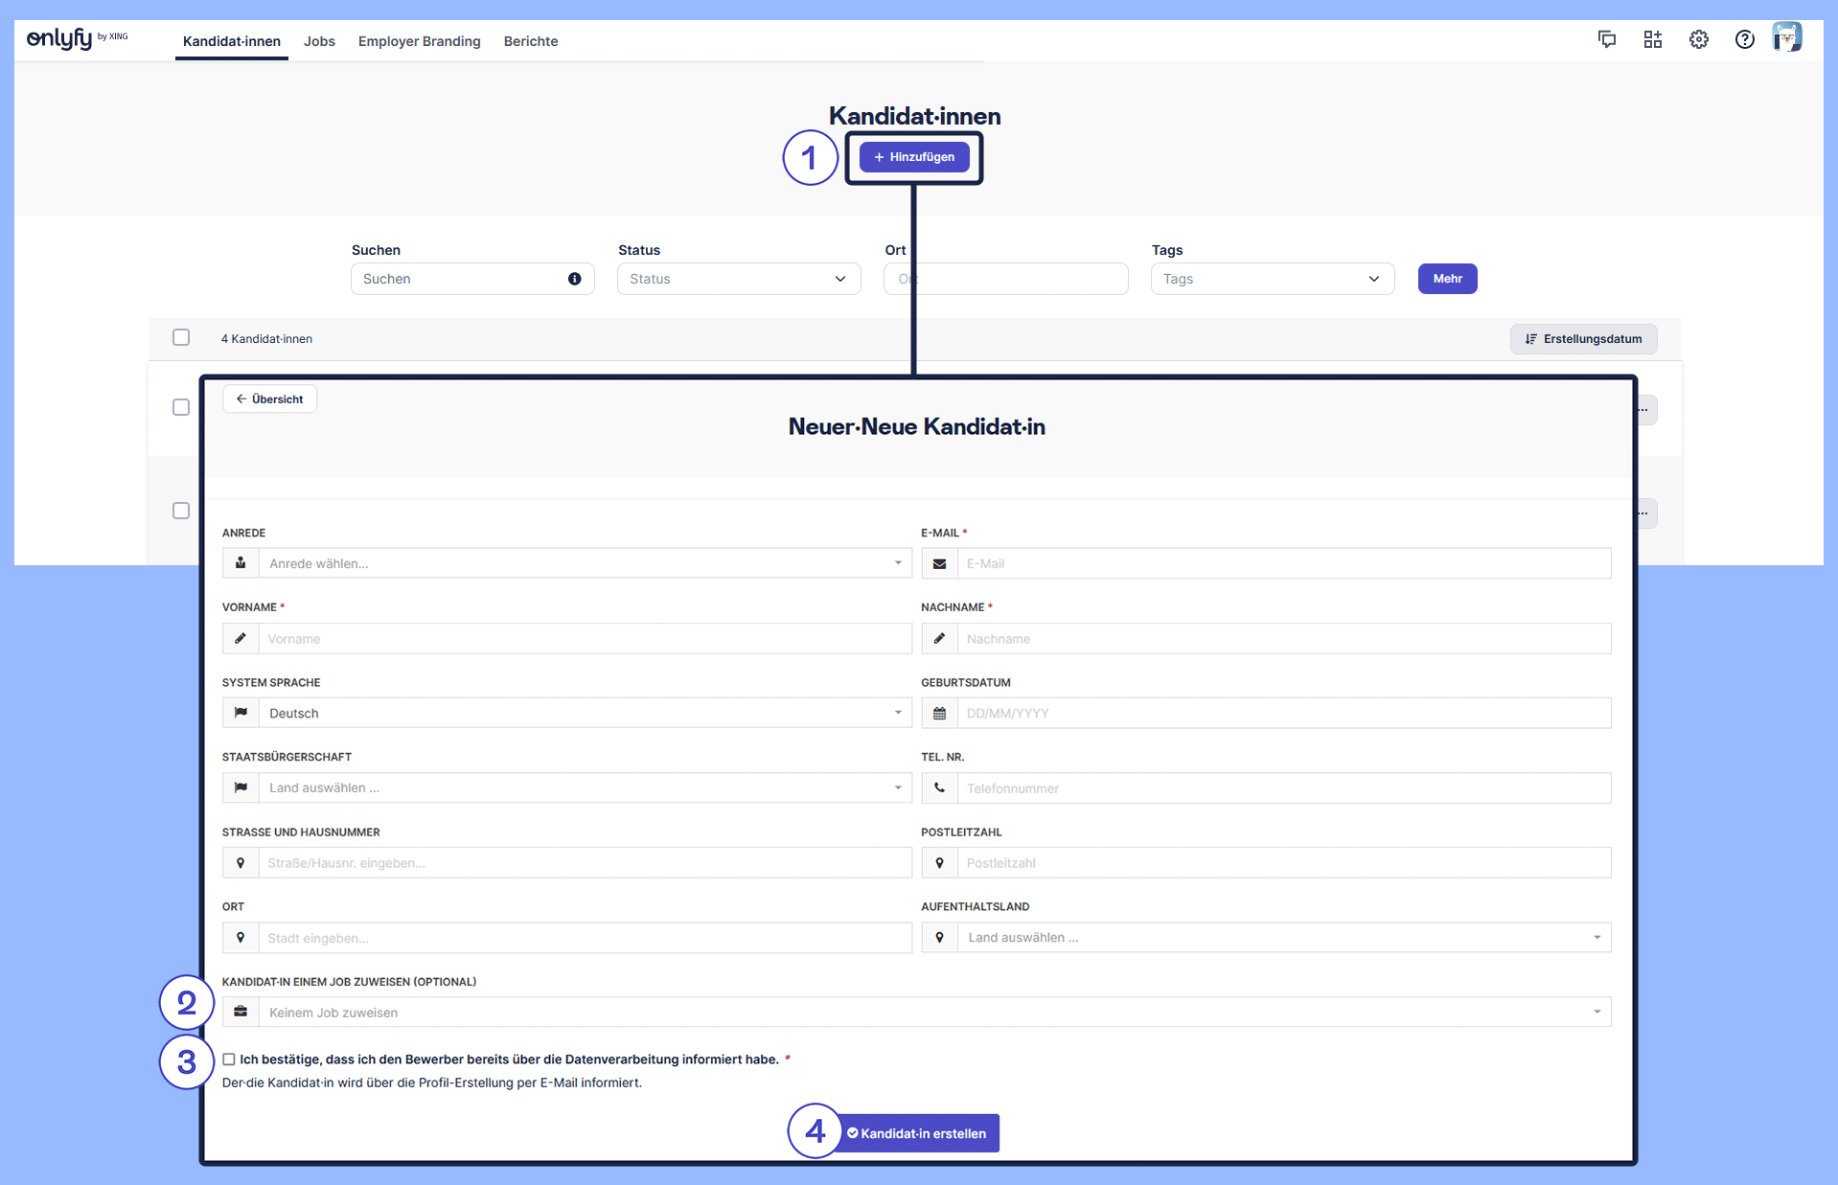
Task: Open the Employer Branding tab
Action: point(419,41)
